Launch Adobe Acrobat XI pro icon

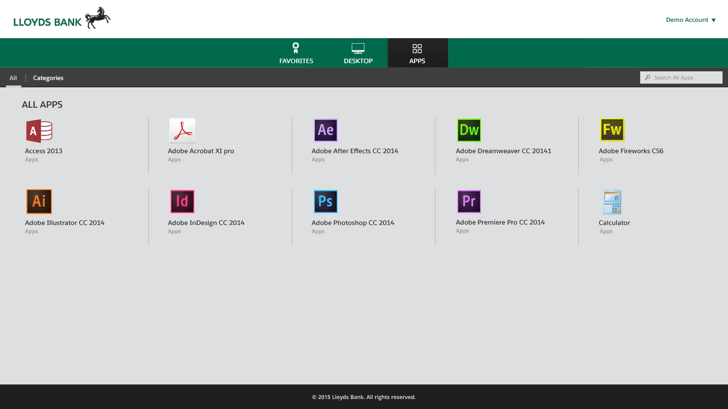(182, 130)
